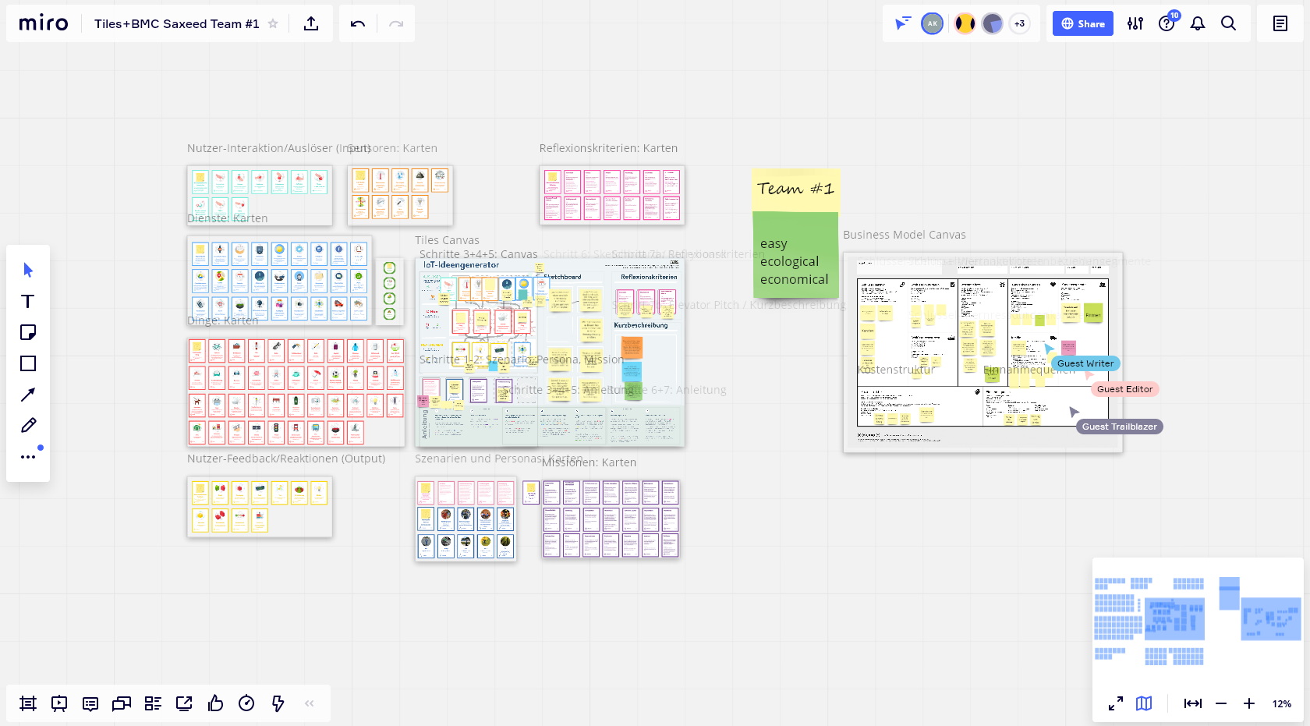This screenshot has width=1310, height=726.
Task: Collapse the bottom toolbar
Action: tap(309, 703)
